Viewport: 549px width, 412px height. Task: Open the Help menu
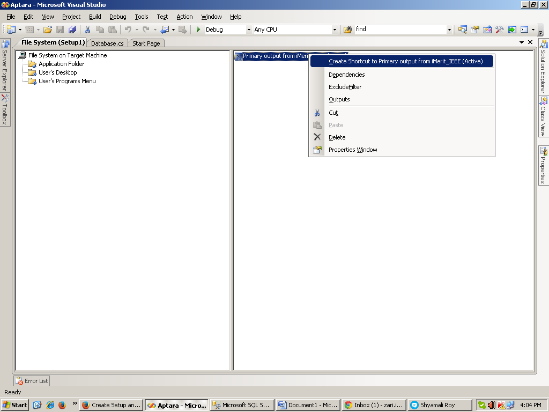point(236,17)
